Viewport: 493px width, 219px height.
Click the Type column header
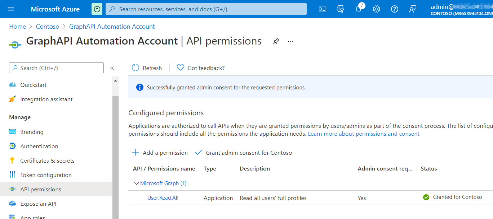coord(210,169)
